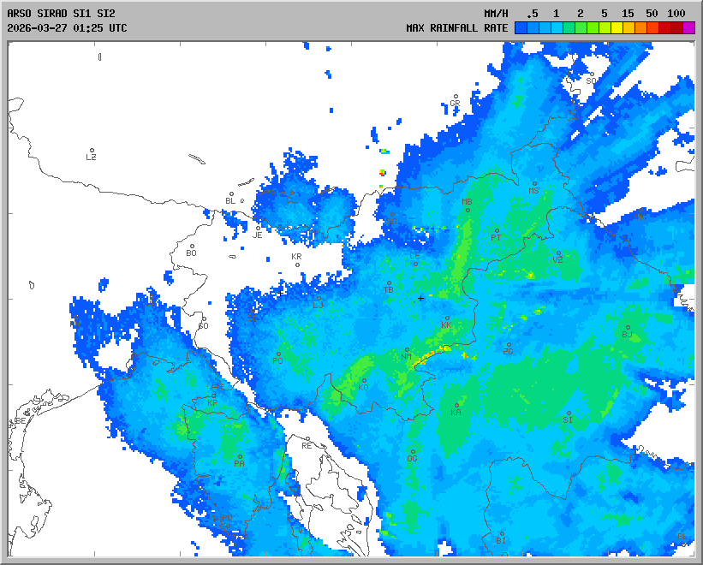Click the 2026-03-27 01:25 UTC timestamp
The height and width of the screenshot is (565, 703).
coord(67,28)
